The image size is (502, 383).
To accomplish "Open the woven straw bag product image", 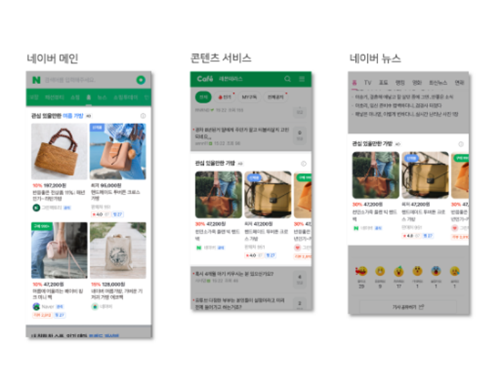I will point(59,152).
